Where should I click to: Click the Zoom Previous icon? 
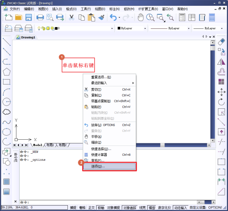click(170, 17)
